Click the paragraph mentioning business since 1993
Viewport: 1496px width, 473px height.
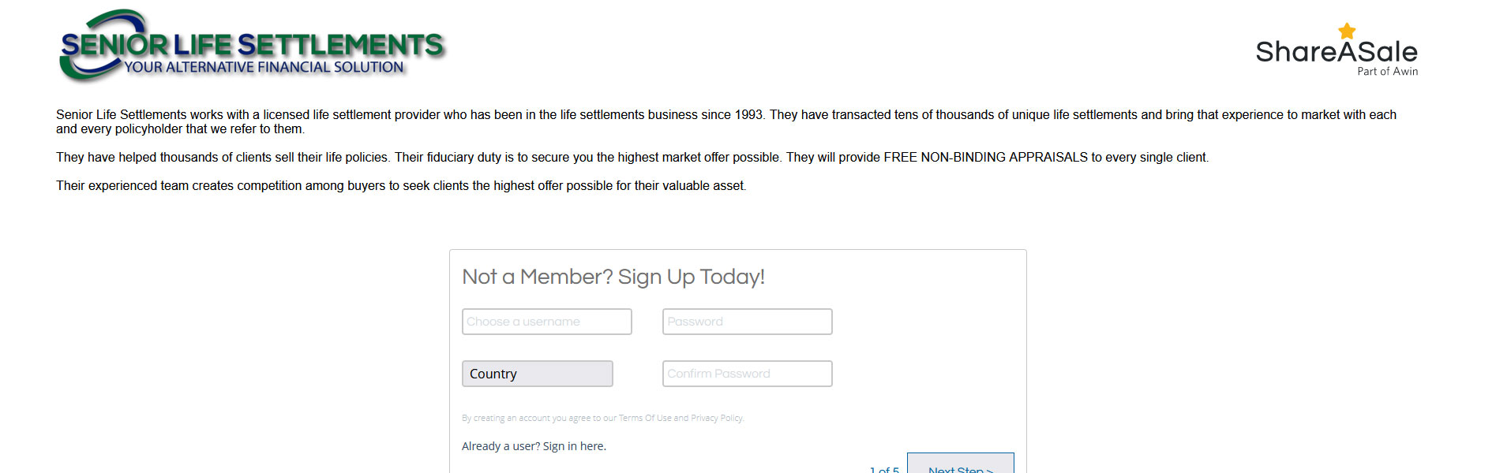click(x=726, y=121)
